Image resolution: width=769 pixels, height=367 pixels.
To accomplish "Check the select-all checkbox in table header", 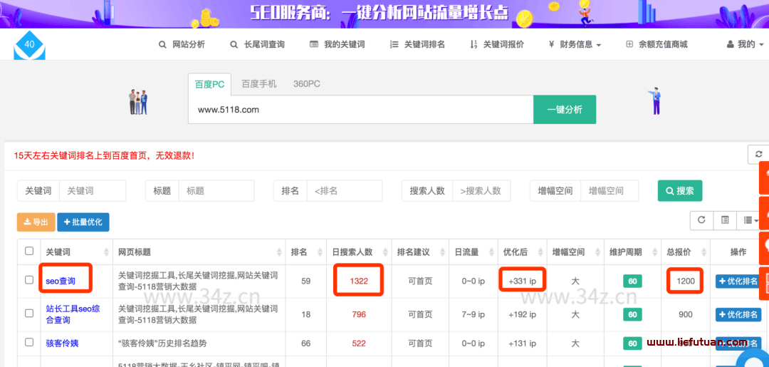I will pyautogui.click(x=29, y=251).
